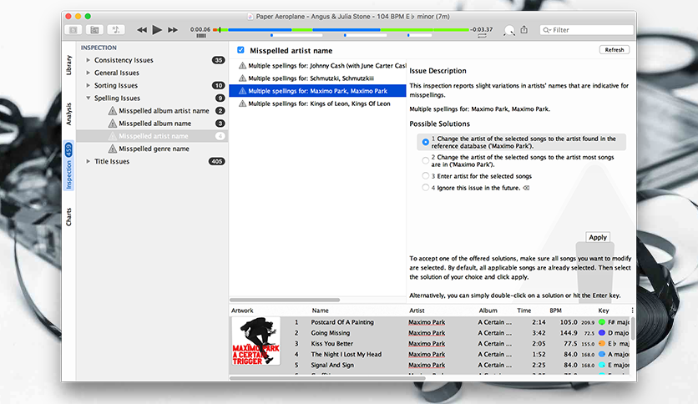Viewport: 698px width, 404px height.
Task: Click the delete icon after 'Ignore this issue'
Action: coord(526,188)
